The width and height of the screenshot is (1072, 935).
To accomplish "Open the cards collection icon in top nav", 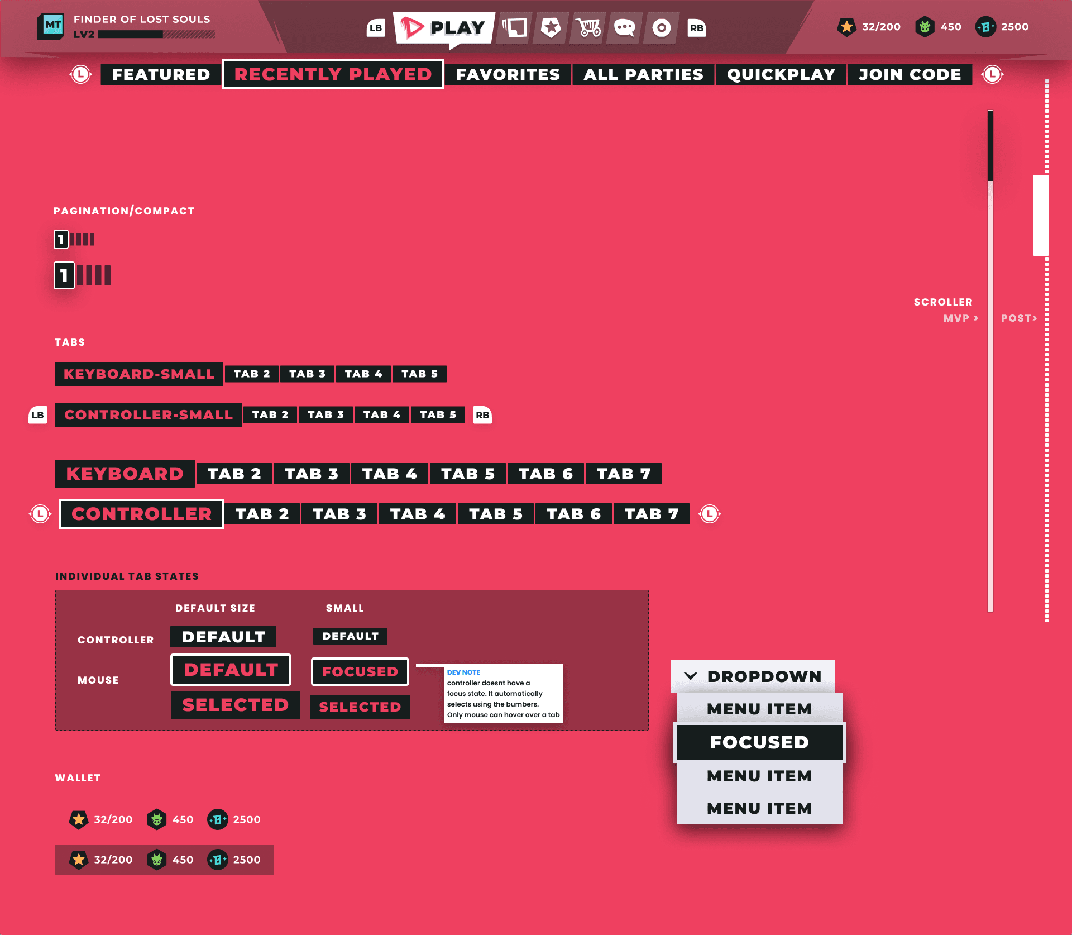I will (515, 27).
